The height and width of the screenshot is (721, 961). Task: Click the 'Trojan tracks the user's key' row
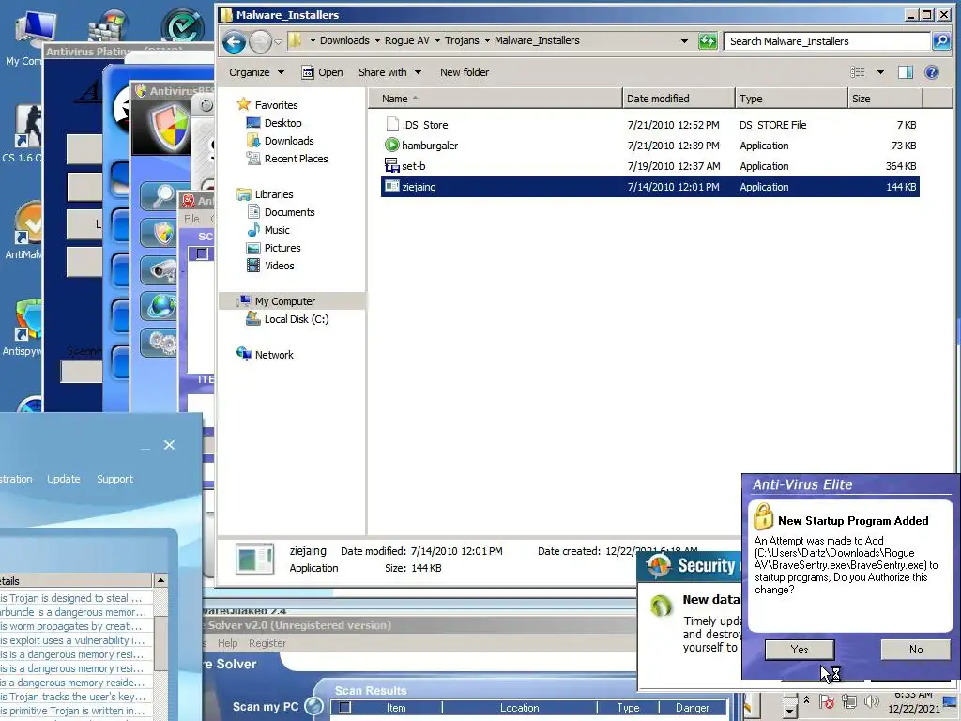coord(75,697)
